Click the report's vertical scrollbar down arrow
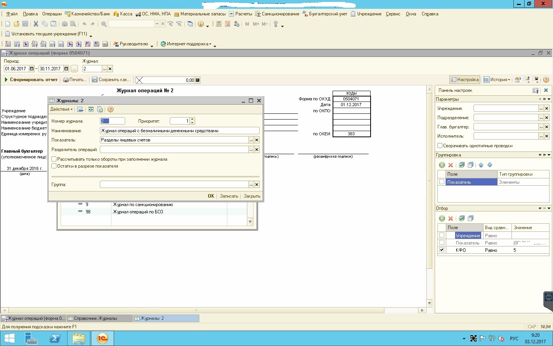 point(429,303)
